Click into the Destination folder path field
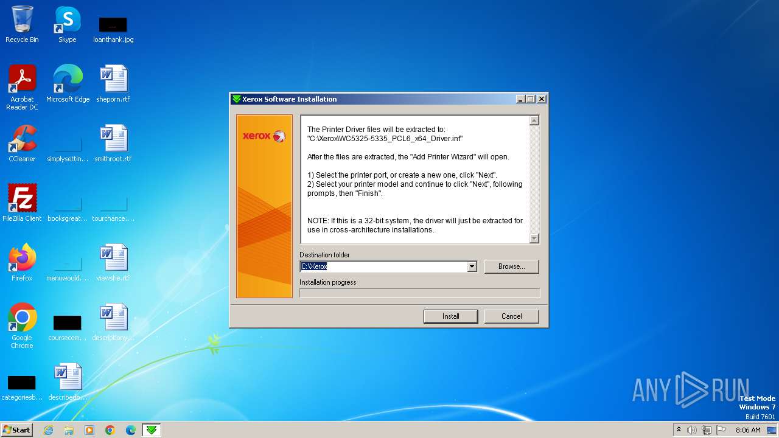 (383, 266)
